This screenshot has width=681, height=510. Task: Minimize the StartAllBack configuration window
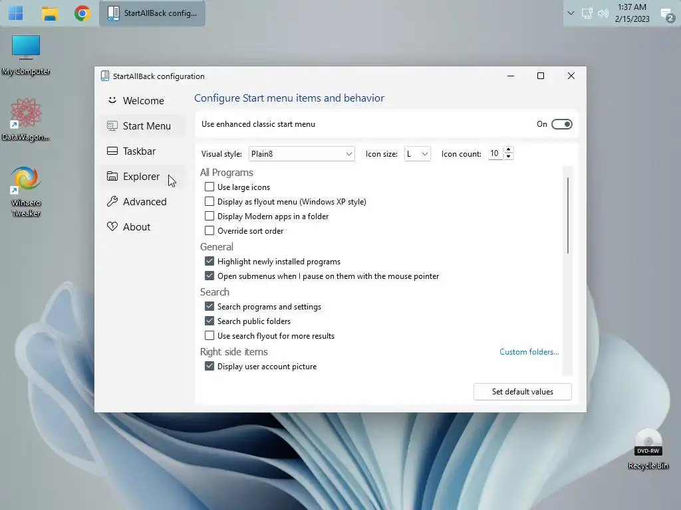pyautogui.click(x=511, y=76)
